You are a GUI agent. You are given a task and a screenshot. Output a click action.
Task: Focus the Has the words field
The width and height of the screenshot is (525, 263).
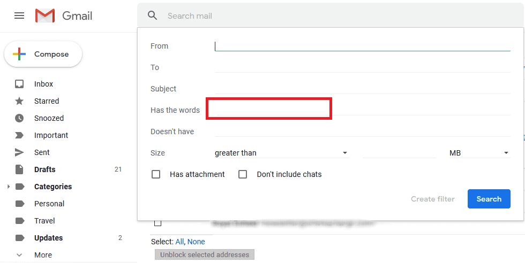point(362,110)
